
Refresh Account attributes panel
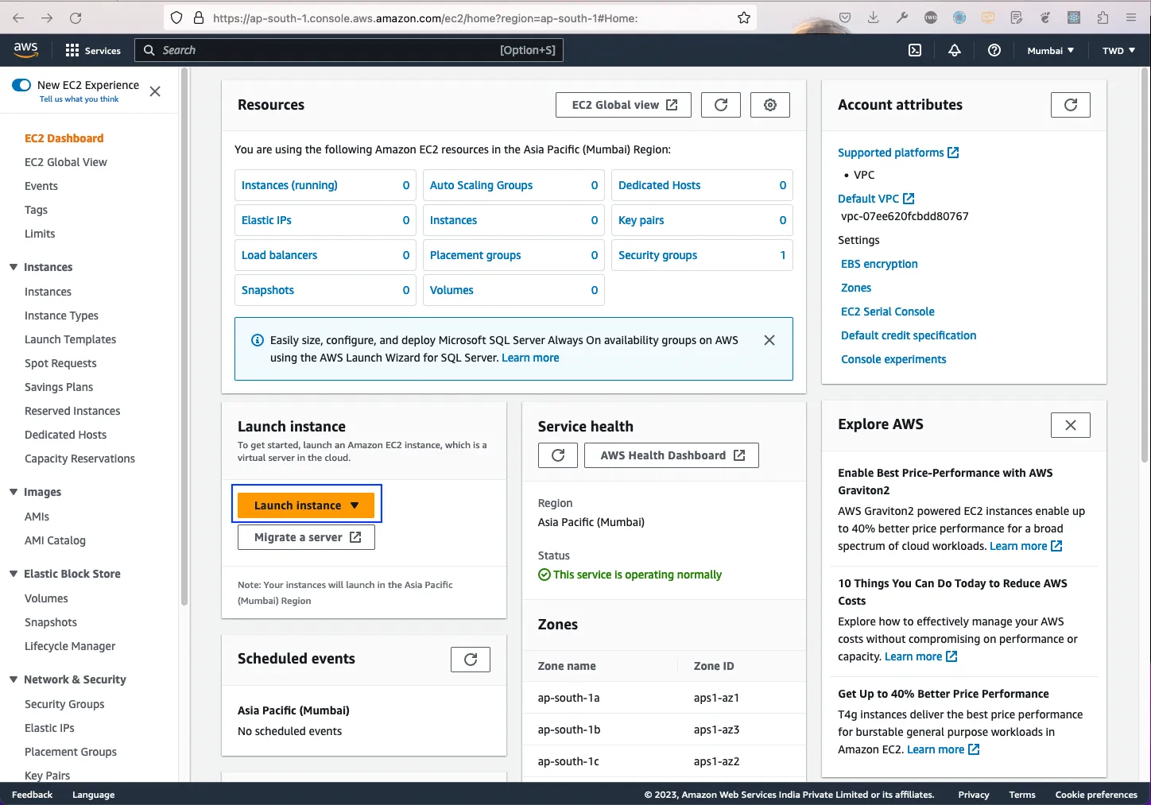tap(1071, 105)
